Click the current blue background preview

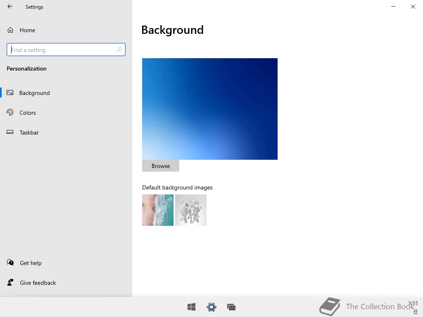(209, 109)
